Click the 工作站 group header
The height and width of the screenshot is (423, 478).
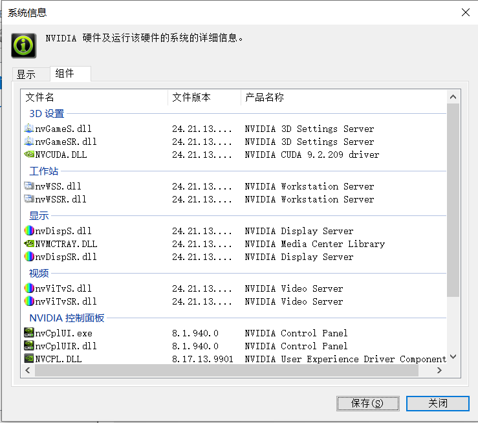pyautogui.click(x=43, y=171)
